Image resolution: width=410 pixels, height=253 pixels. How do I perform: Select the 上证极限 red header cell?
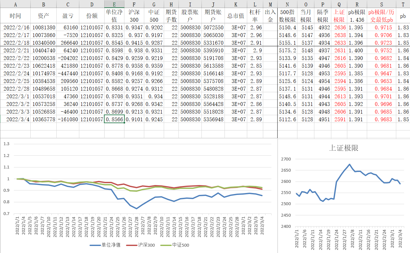tap(339, 16)
